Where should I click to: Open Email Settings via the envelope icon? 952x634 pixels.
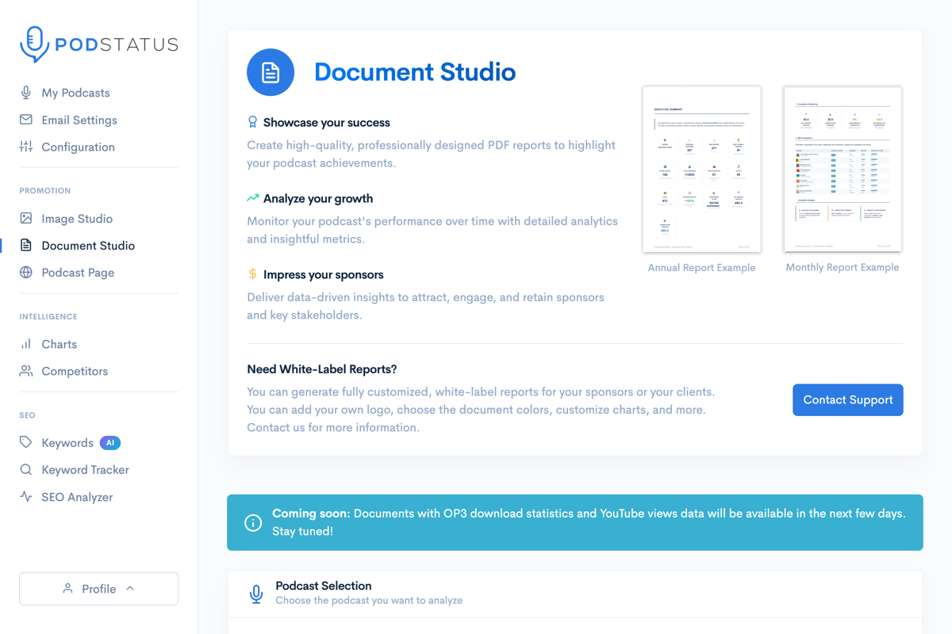click(x=25, y=120)
